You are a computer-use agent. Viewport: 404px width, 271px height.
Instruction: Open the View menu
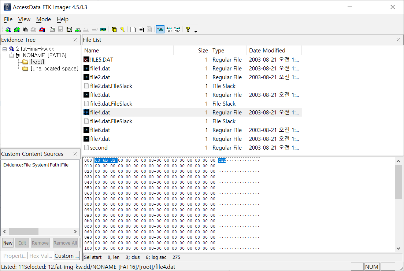point(24,19)
